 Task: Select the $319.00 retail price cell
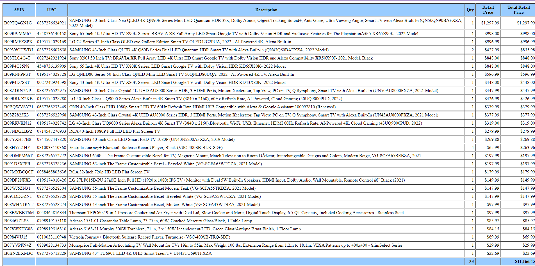click(488, 123)
